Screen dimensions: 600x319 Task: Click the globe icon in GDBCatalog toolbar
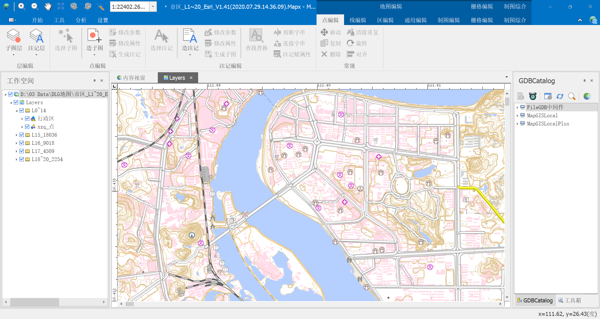point(587,96)
